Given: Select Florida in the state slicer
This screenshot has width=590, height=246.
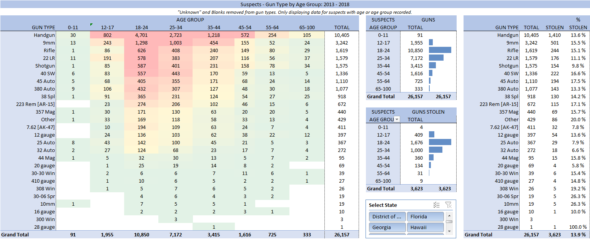Looking at the screenshot, I should [x=425, y=216].
